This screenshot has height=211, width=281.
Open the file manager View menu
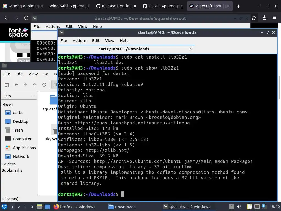(33, 74)
